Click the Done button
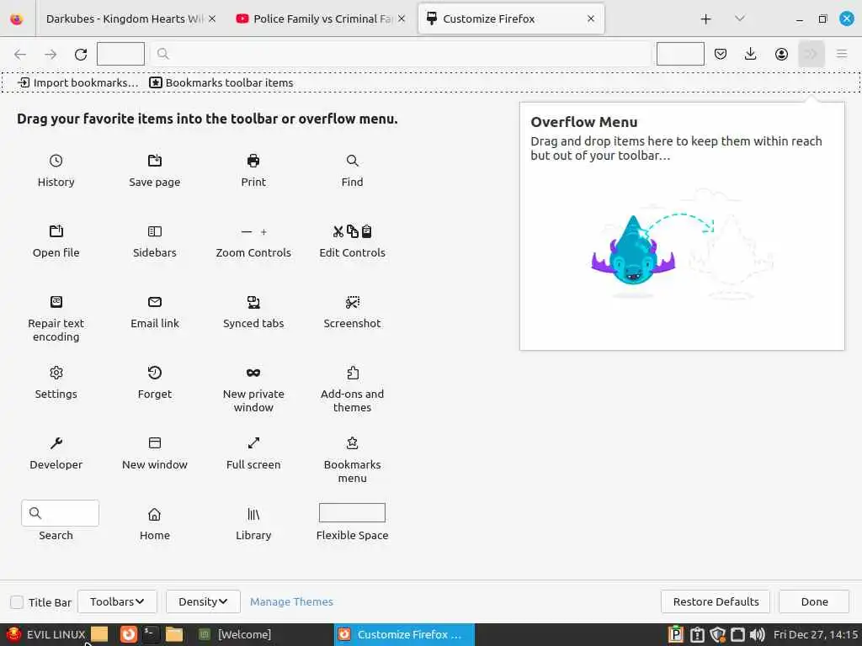The width and height of the screenshot is (862, 646). point(814,601)
